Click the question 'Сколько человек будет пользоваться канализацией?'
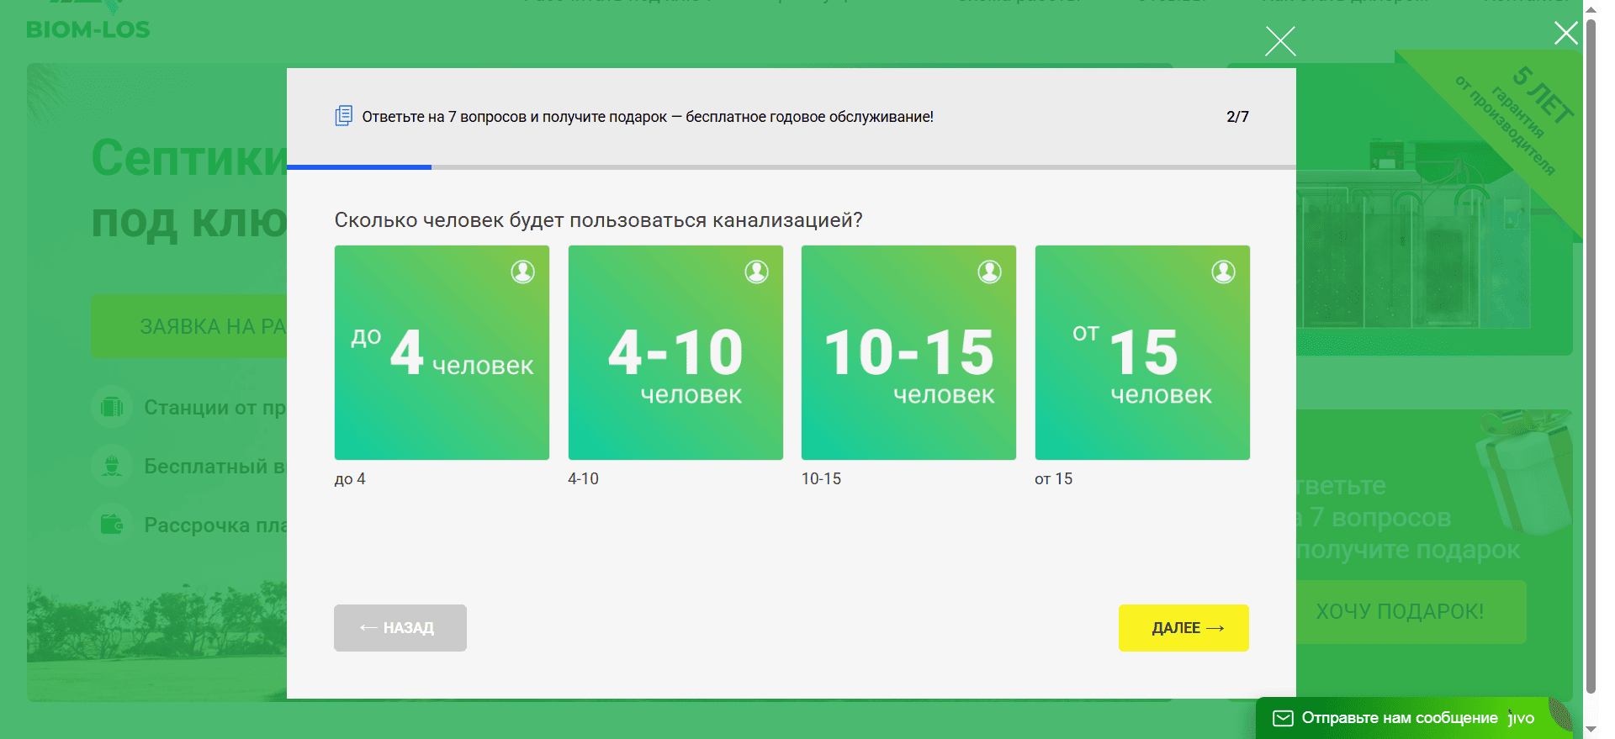Viewport: 1615px width, 739px height. (598, 220)
